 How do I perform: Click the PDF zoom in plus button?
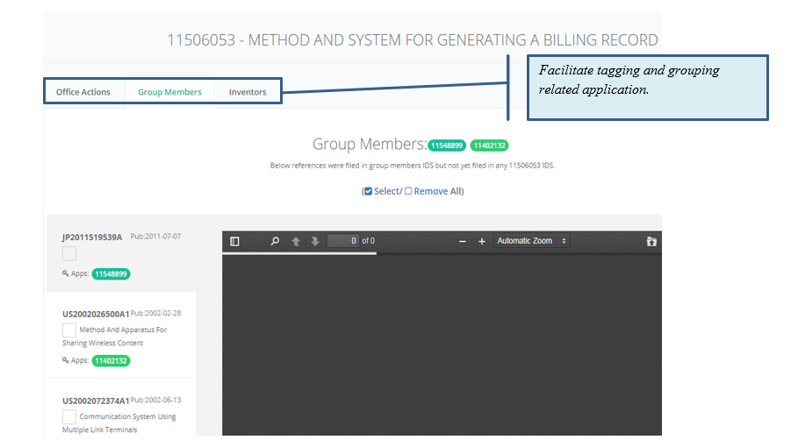482,241
